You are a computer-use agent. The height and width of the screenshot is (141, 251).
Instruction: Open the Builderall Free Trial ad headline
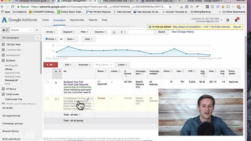point(73,82)
